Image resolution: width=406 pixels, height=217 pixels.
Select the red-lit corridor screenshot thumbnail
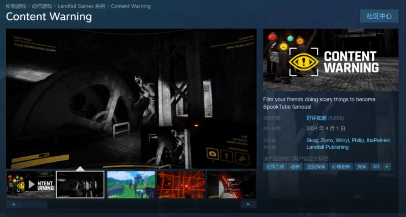pyautogui.click(x=232, y=185)
